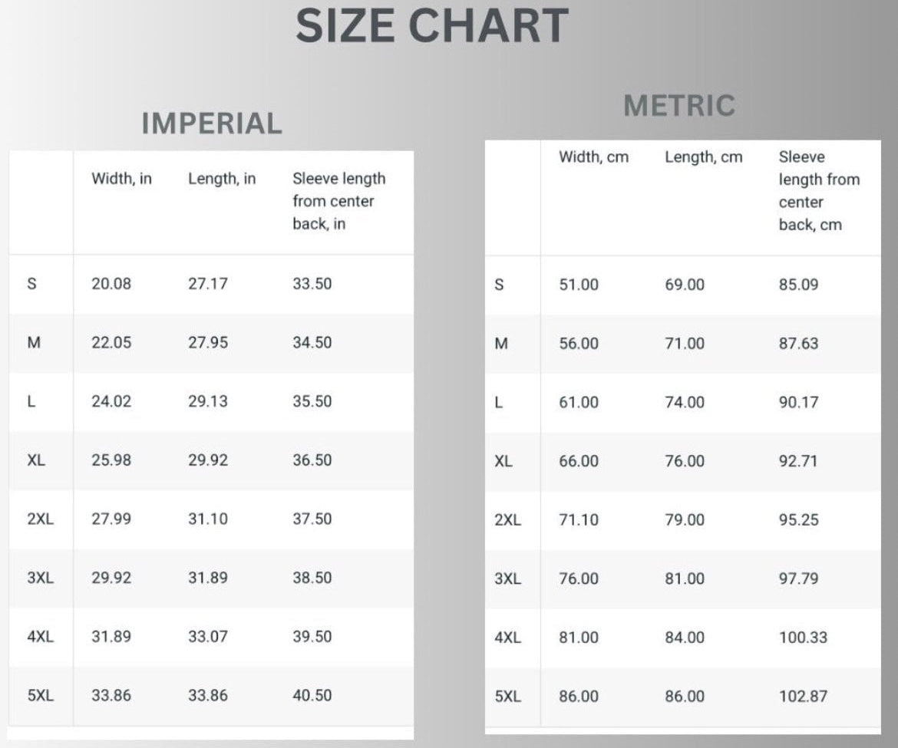Screen dimensions: 898x748
Task: Select the 71.10 width value for 2XL
Action: pyautogui.click(x=579, y=520)
